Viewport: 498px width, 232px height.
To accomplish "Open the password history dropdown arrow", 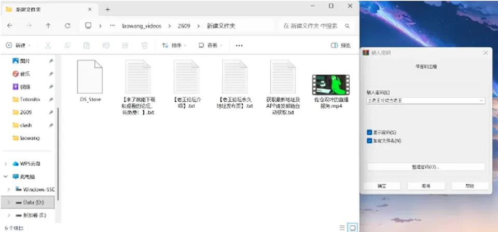I will coord(481,101).
